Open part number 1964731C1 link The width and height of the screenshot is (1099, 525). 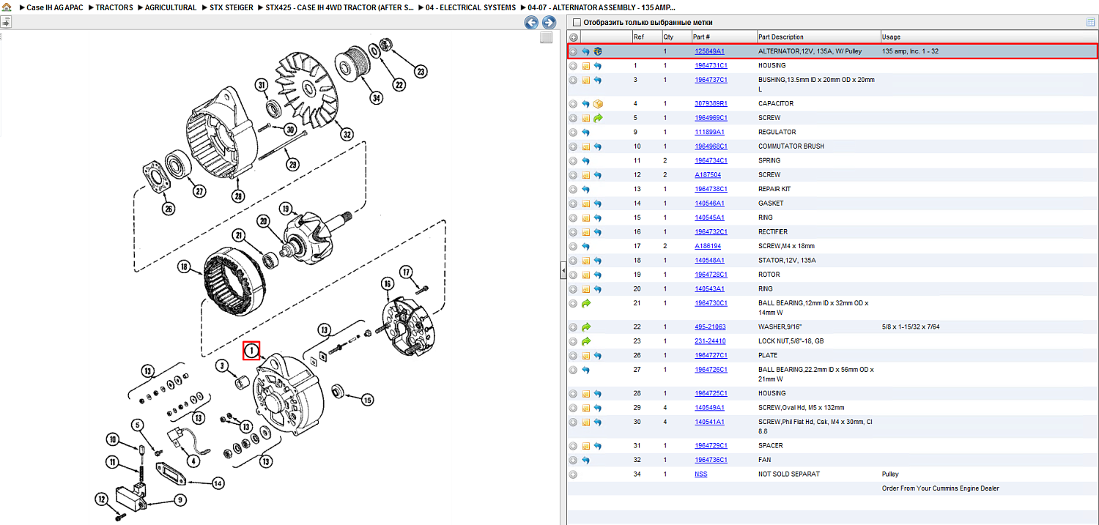pyautogui.click(x=711, y=66)
